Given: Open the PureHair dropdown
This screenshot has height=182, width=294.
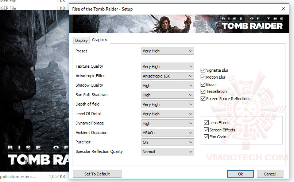Looking at the screenshot, I should point(168,142).
